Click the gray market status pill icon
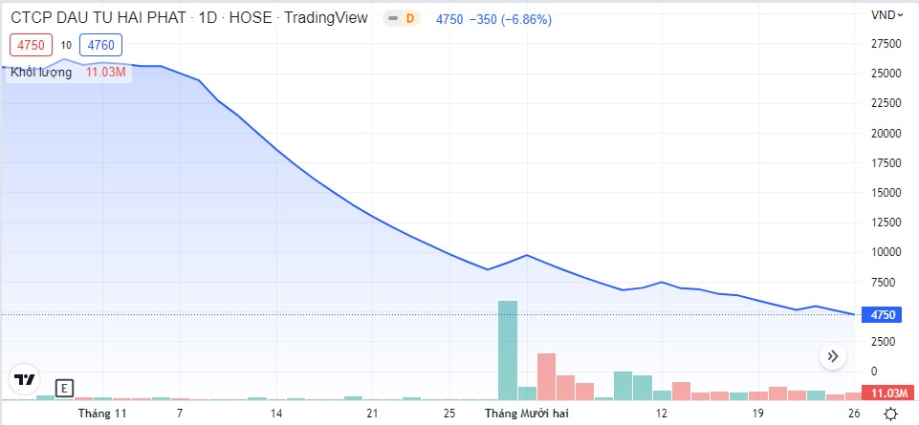 (391, 18)
